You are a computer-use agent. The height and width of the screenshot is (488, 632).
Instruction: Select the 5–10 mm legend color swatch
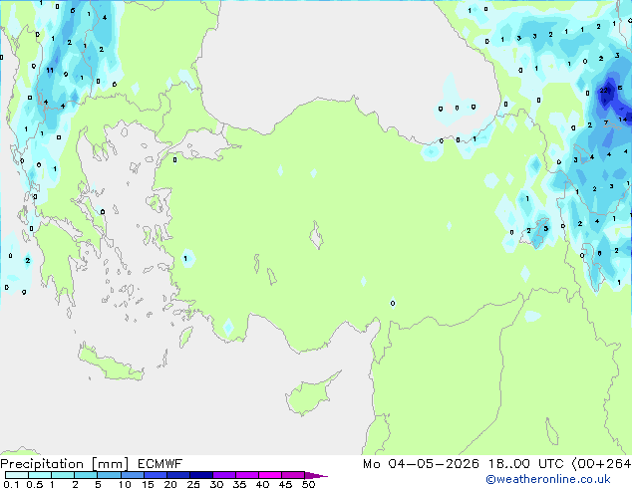(109, 475)
